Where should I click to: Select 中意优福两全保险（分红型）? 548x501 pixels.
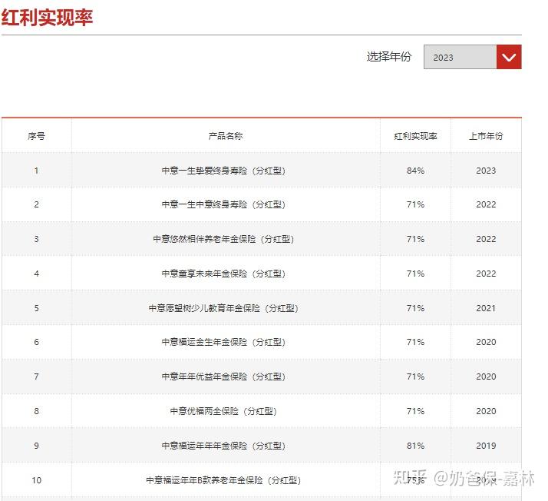point(223,411)
